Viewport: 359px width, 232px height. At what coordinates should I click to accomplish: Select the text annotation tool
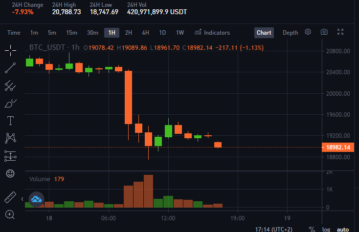(10, 121)
